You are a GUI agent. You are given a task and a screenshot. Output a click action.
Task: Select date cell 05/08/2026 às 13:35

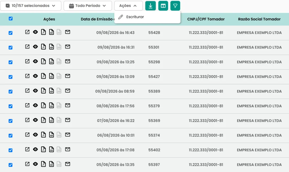115,165
